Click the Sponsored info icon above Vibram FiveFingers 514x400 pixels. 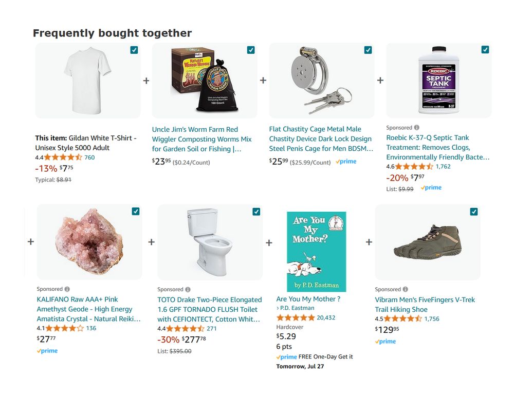tap(406, 290)
